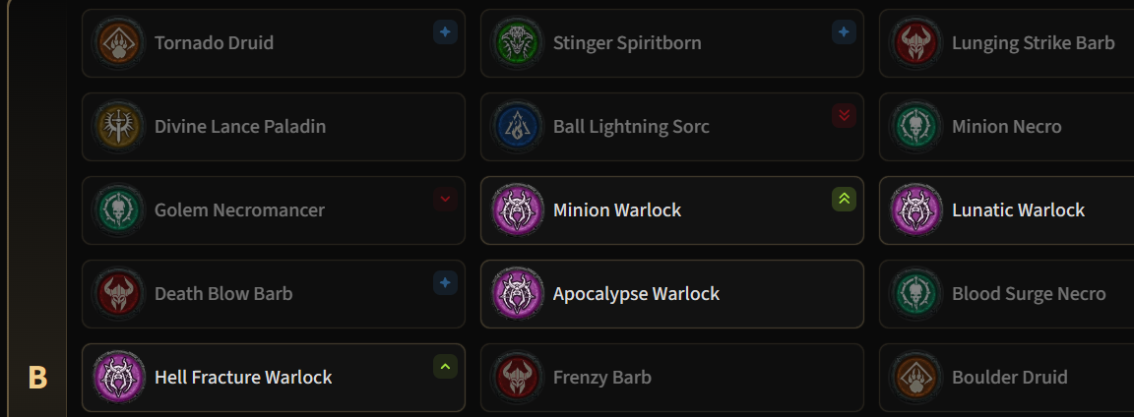Click the Frenzy Barb red helmet icon
This screenshot has height=417, width=1134.
(517, 378)
